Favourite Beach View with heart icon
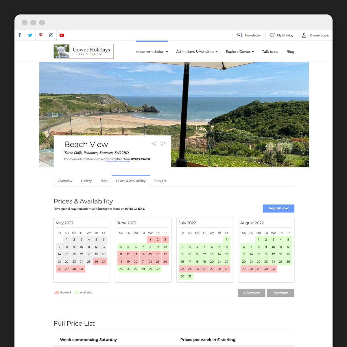Viewport: 347px width, 347px height. coord(163,144)
